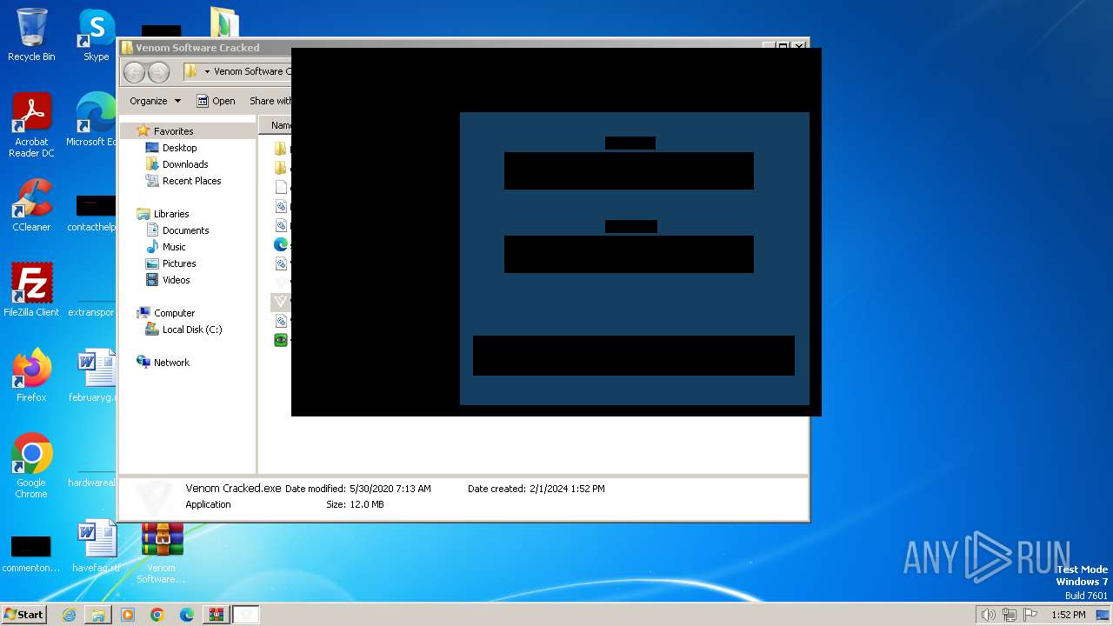Open Local Disk (C:)
This screenshot has width=1113, height=626.
pyautogui.click(x=191, y=330)
